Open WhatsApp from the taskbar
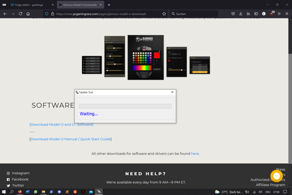 36,192
